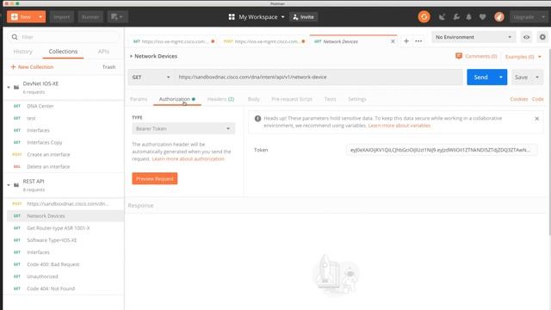The width and height of the screenshot is (551, 310).
Task: Open the Trash link
Action: tap(108, 67)
